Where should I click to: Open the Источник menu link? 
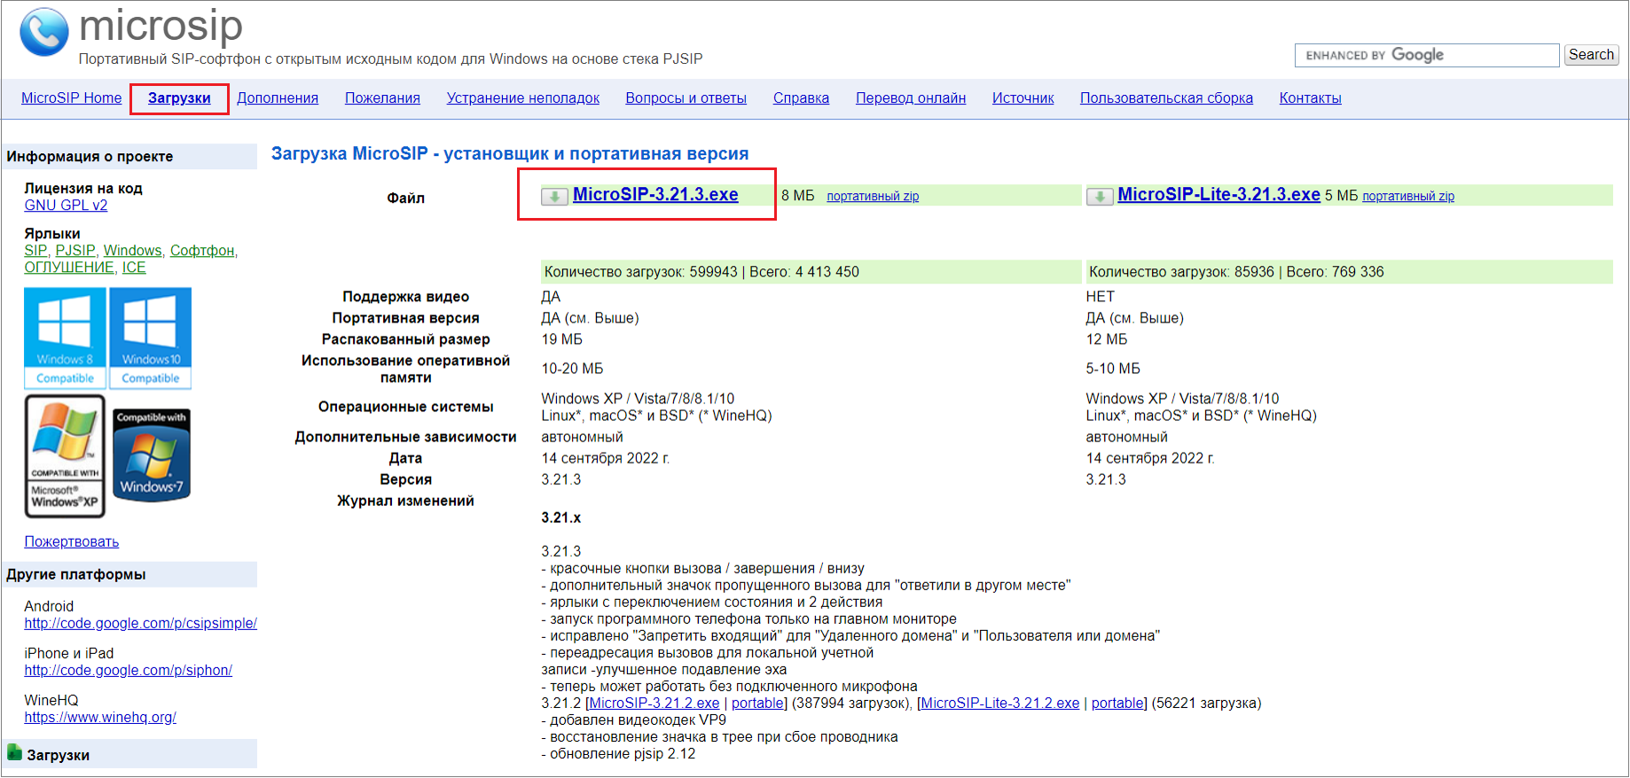[x=1023, y=98]
